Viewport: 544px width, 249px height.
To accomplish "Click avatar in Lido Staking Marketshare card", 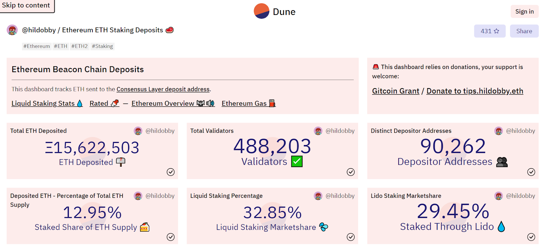I will point(499,196).
